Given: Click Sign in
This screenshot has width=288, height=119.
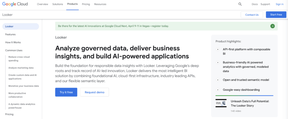Looking at the screenshot, I should (x=279, y=4).
